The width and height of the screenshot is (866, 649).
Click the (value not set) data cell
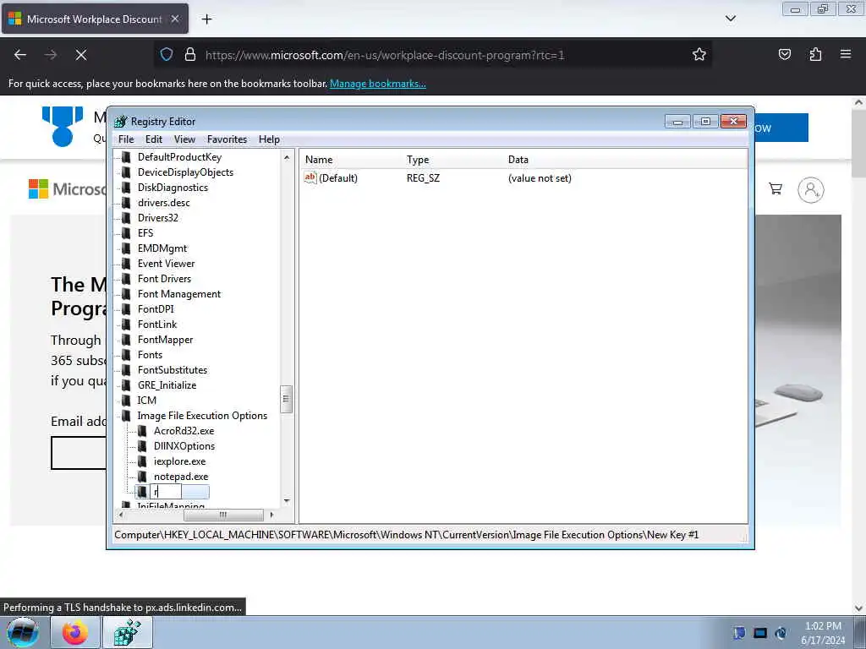[x=540, y=178]
